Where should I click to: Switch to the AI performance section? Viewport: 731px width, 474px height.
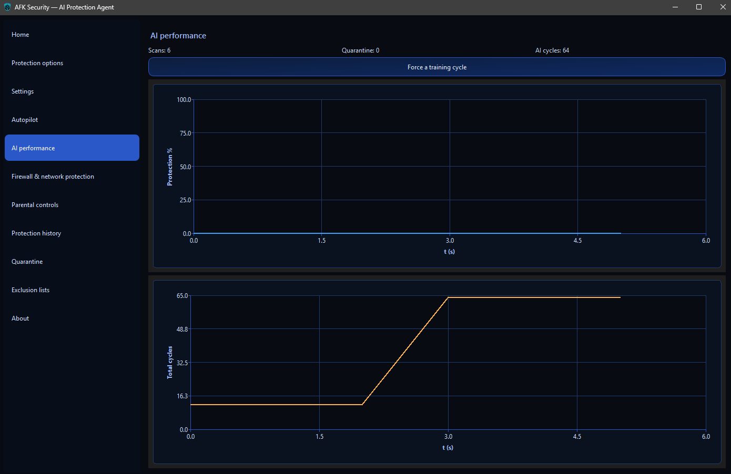(33, 148)
